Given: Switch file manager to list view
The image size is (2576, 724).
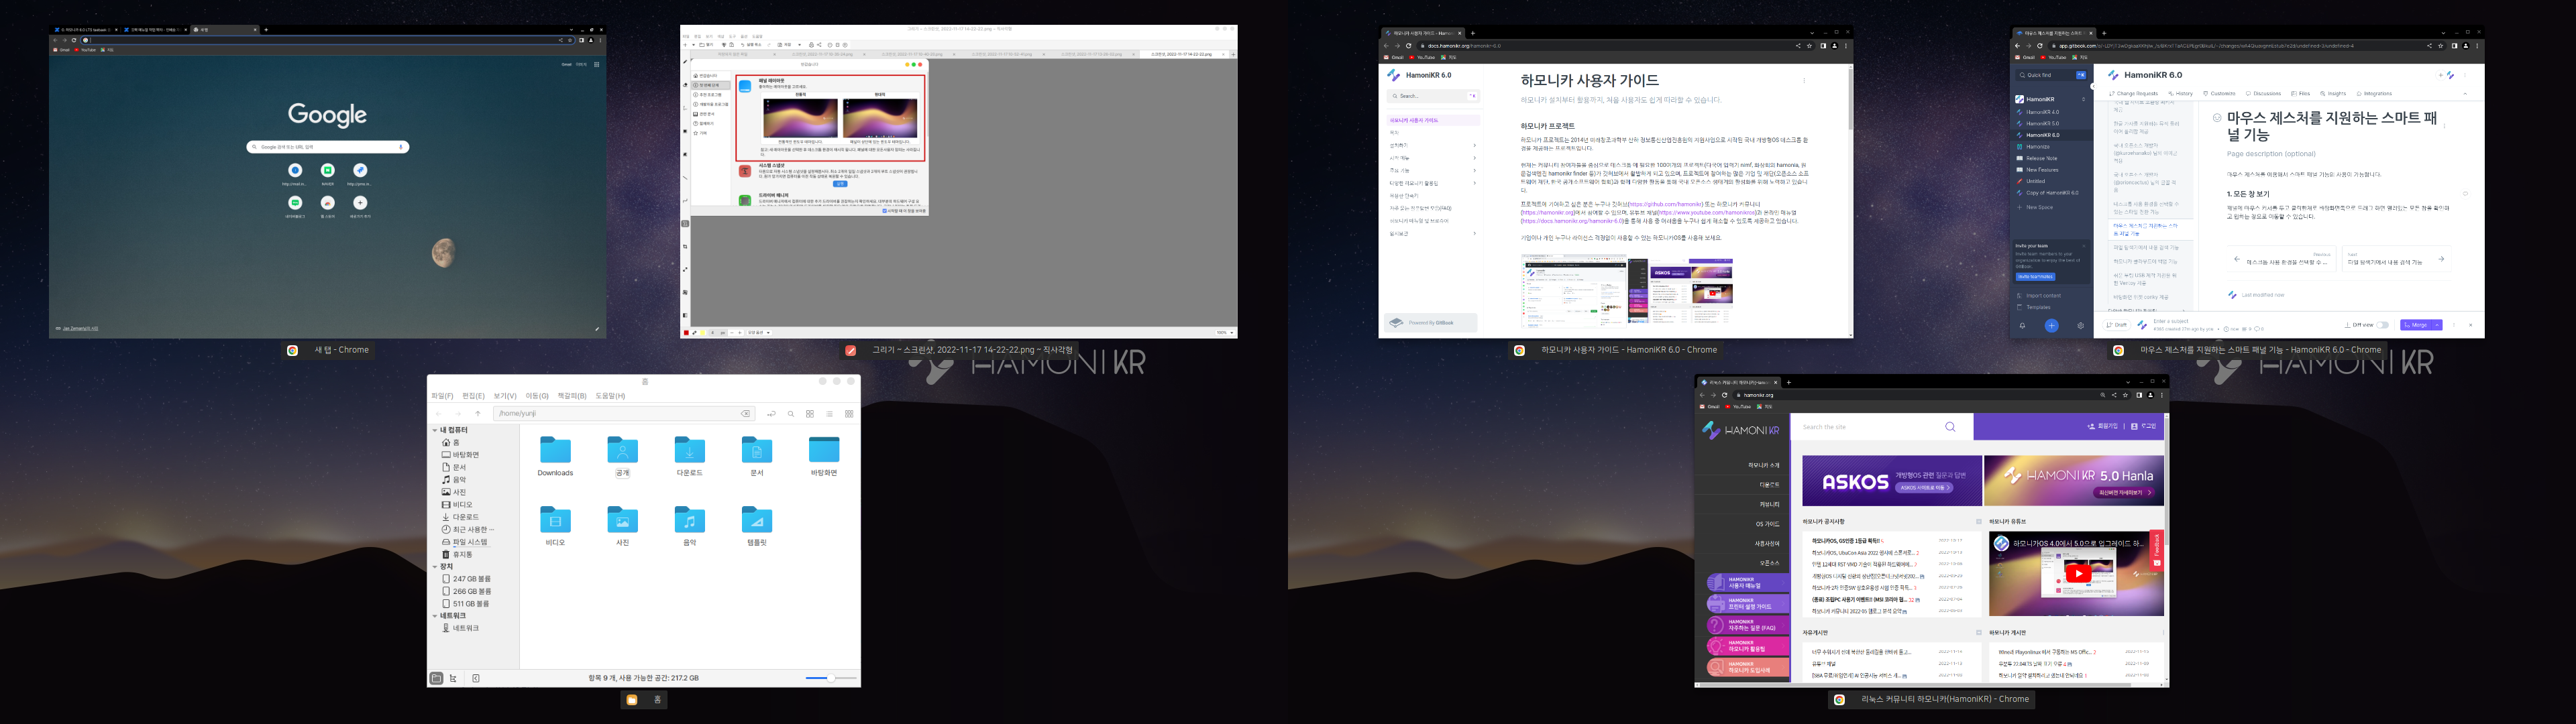Looking at the screenshot, I should click(x=829, y=414).
